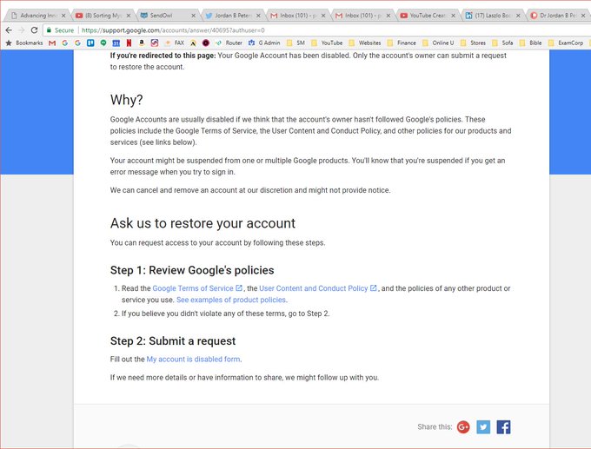Click the Step 2: Submit a request heading

tap(173, 341)
